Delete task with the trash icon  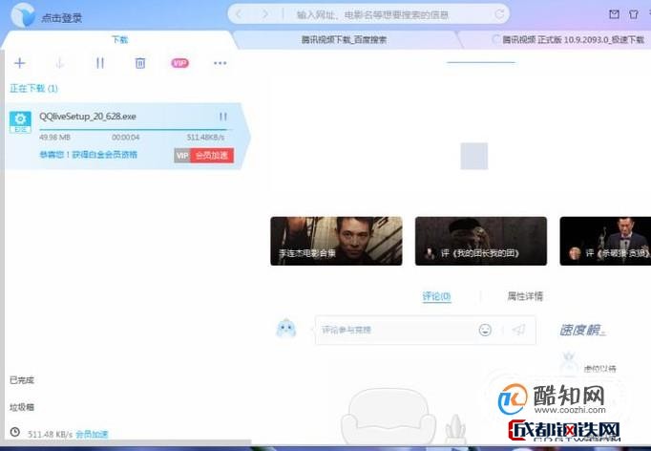click(x=140, y=63)
